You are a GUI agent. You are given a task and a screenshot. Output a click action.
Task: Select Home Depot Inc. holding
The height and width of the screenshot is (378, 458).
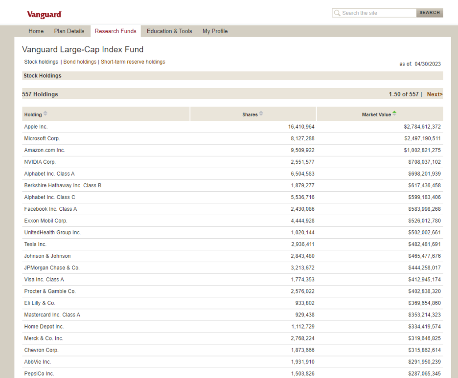click(44, 327)
